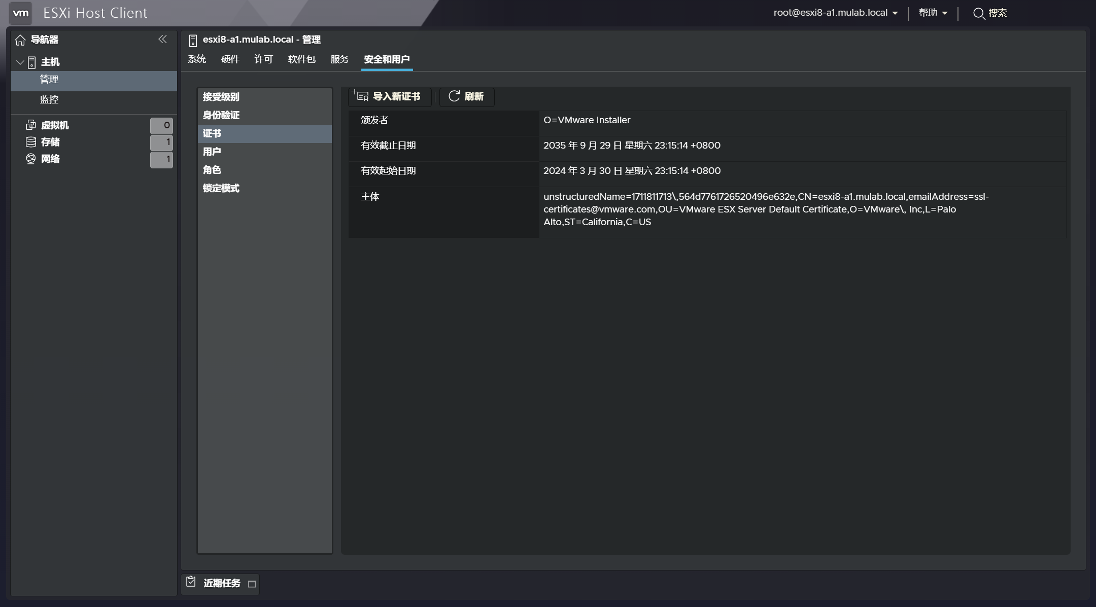1096x607 pixels.
Task: Click the Networking globe icon in navigator
Action: pyautogui.click(x=31, y=159)
